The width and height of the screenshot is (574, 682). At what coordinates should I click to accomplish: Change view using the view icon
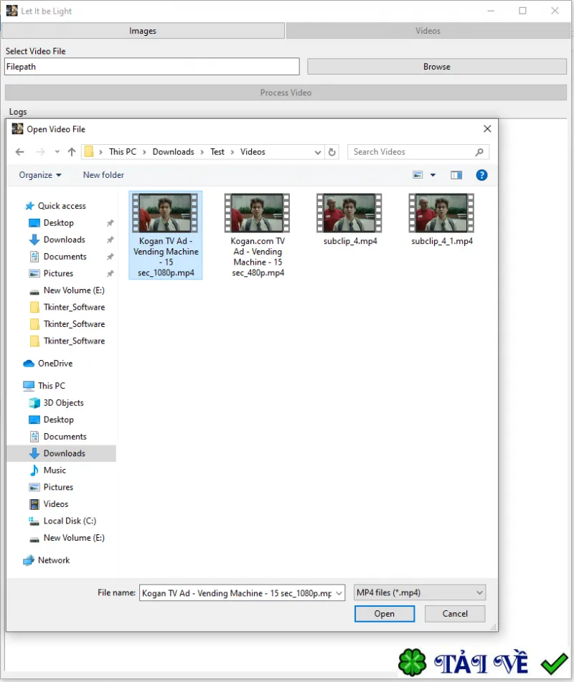click(x=418, y=175)
